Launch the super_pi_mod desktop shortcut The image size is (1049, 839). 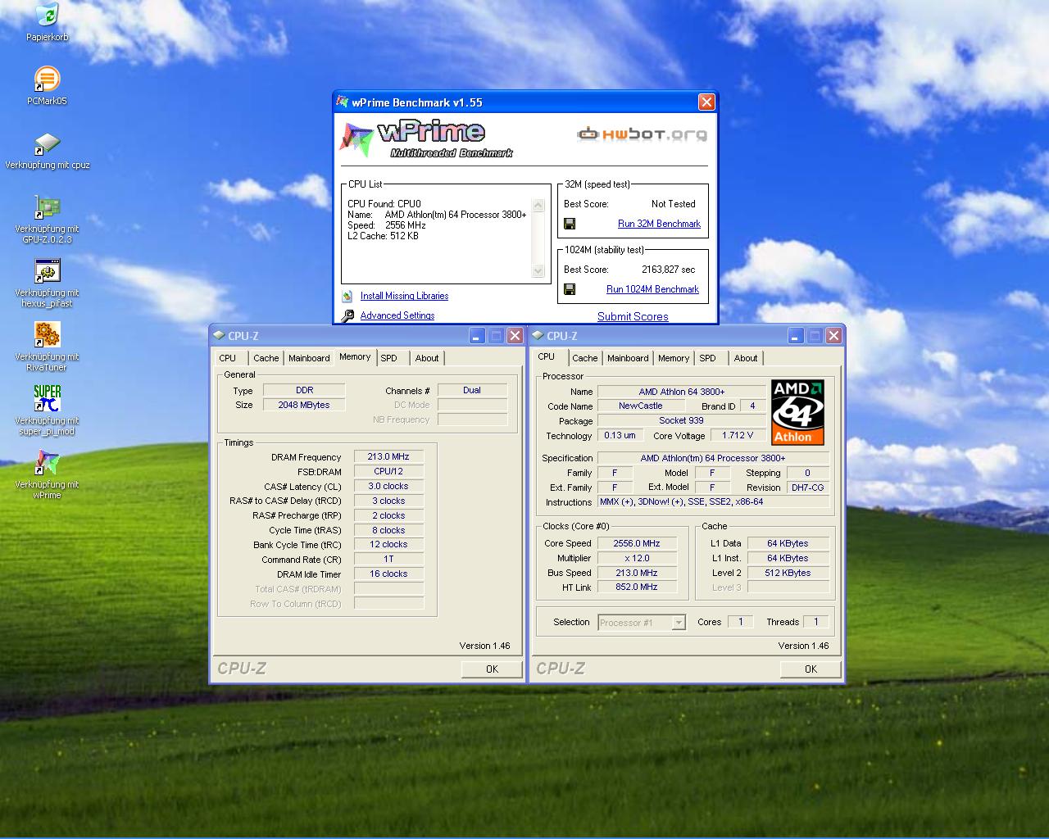pyautogui.click(x=48, y=399)
